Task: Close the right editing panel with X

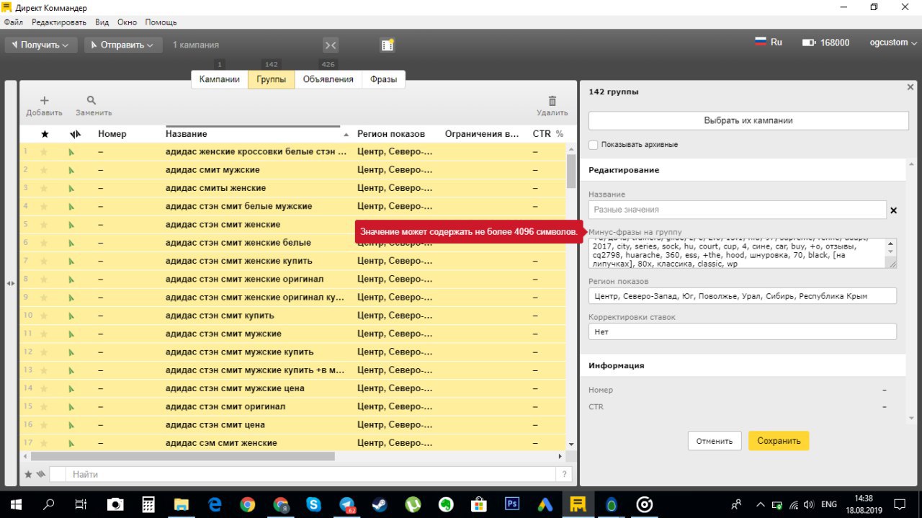Action: pos(910,87)
